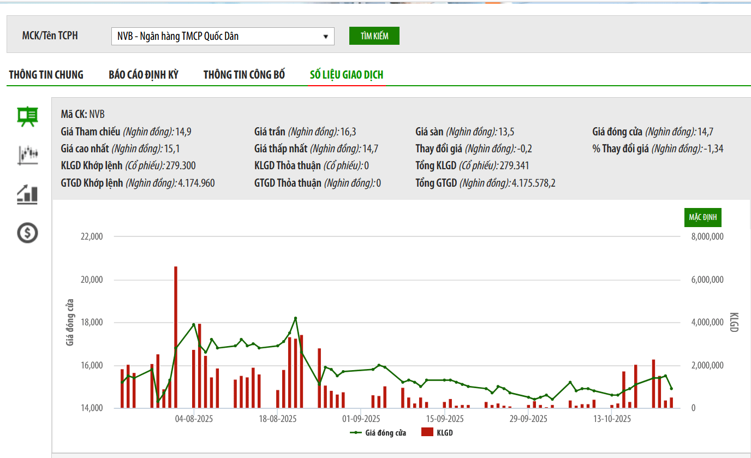This screenshot has width=751, height=458.
Task: Switch to the THÔNG TIN CHUNG tab
Action: click(x=46, y=75)
